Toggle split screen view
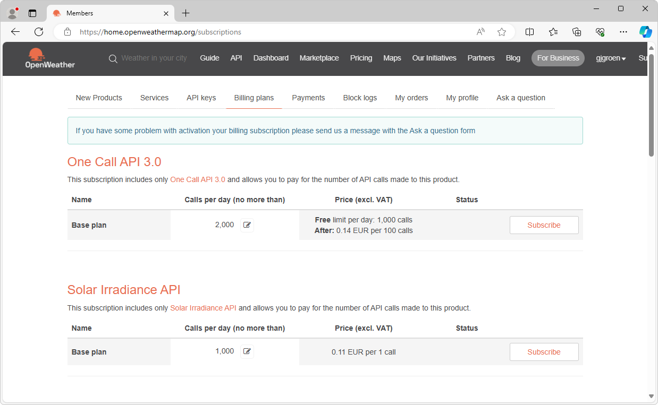 point(529,32)
